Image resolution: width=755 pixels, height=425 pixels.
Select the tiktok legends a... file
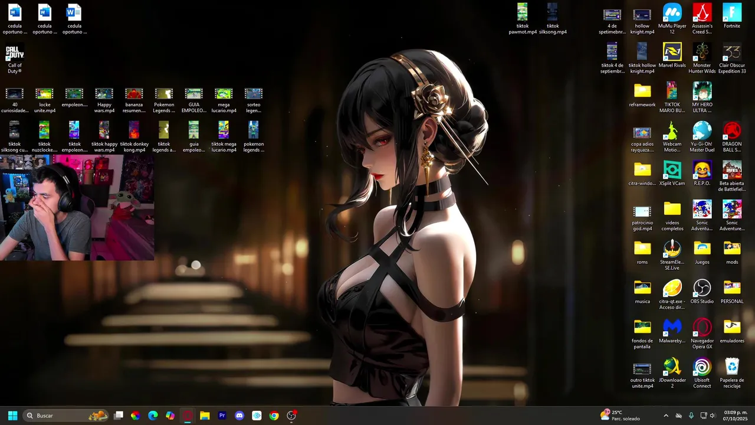click(x=164, y=138)
